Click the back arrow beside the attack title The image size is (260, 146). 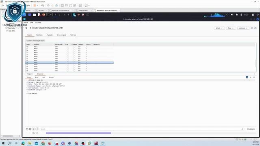pos(26,28)
